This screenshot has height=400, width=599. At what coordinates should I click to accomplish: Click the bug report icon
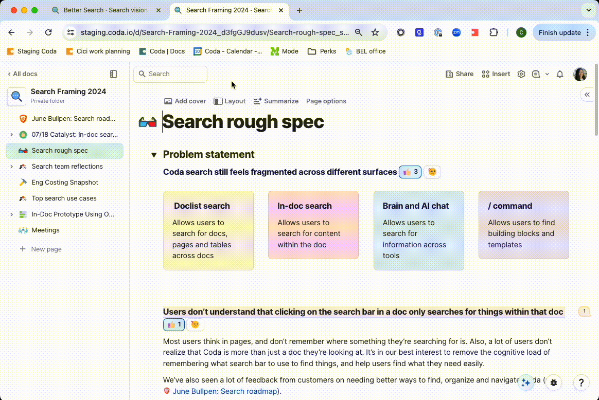point(554,383)
